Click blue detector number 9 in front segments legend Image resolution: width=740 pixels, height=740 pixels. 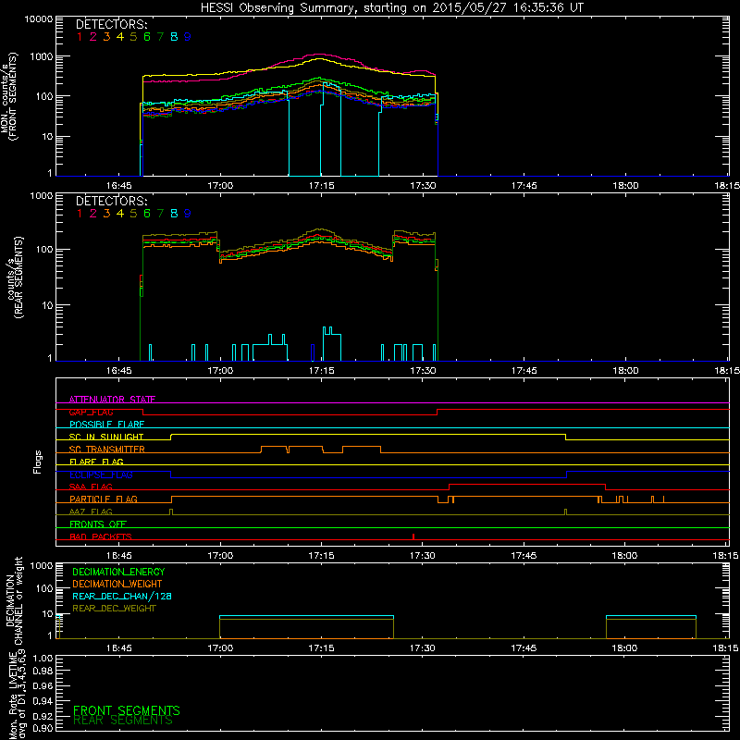188,36
